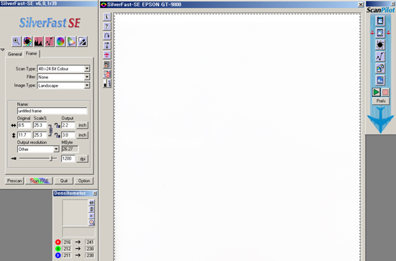Start ScanPilot with green play button
The width and height of the screenshot is (396, 261).
click(x=376, y=92)
